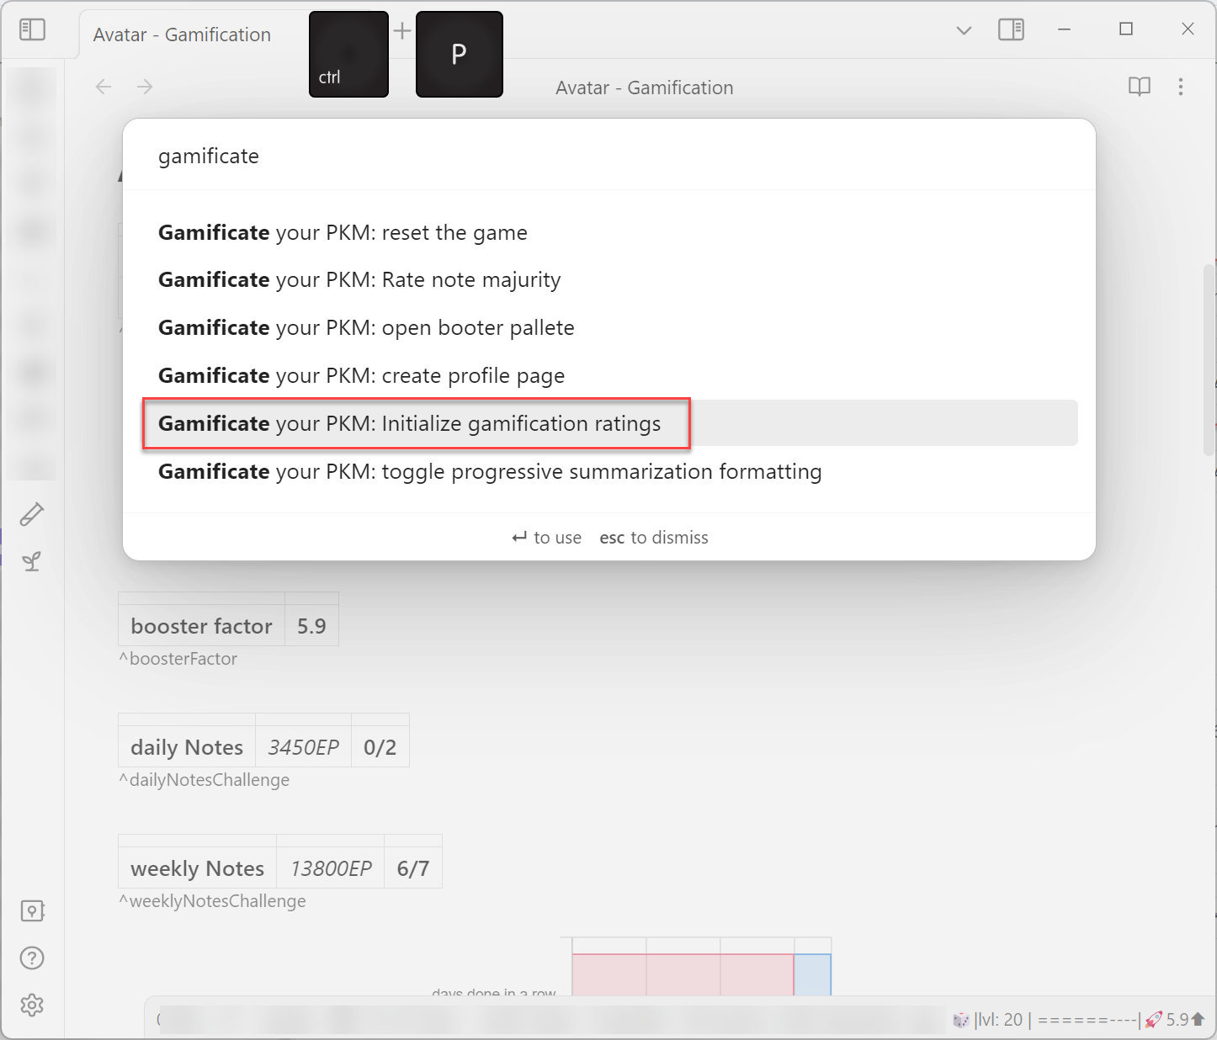Click the forward navigation arrow
1217x1040 pixels.
144,87
